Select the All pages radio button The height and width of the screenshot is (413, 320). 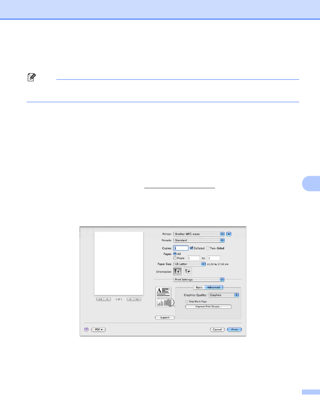175,254
